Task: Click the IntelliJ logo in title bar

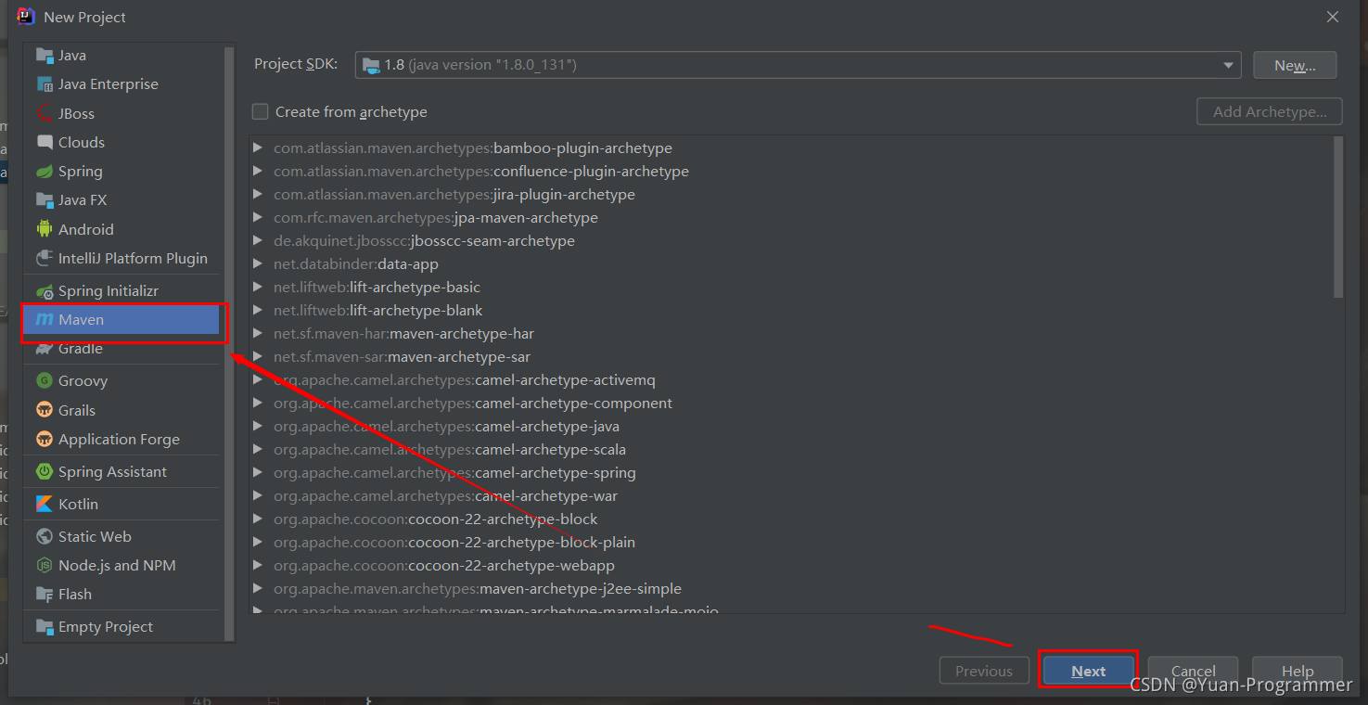Action: (x=26, y=16)
